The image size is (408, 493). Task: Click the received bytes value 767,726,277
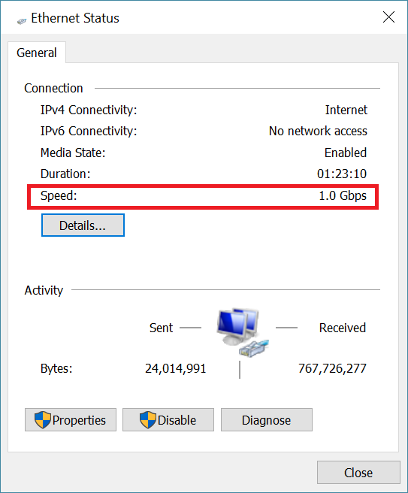[332, 368]
